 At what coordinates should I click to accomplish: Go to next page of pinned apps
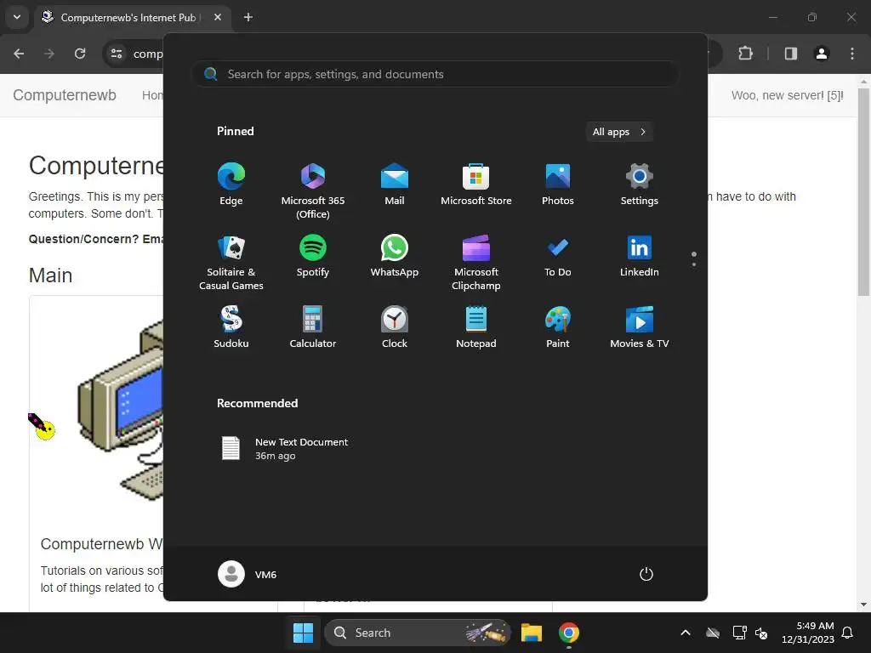click(x=694, y=264)
